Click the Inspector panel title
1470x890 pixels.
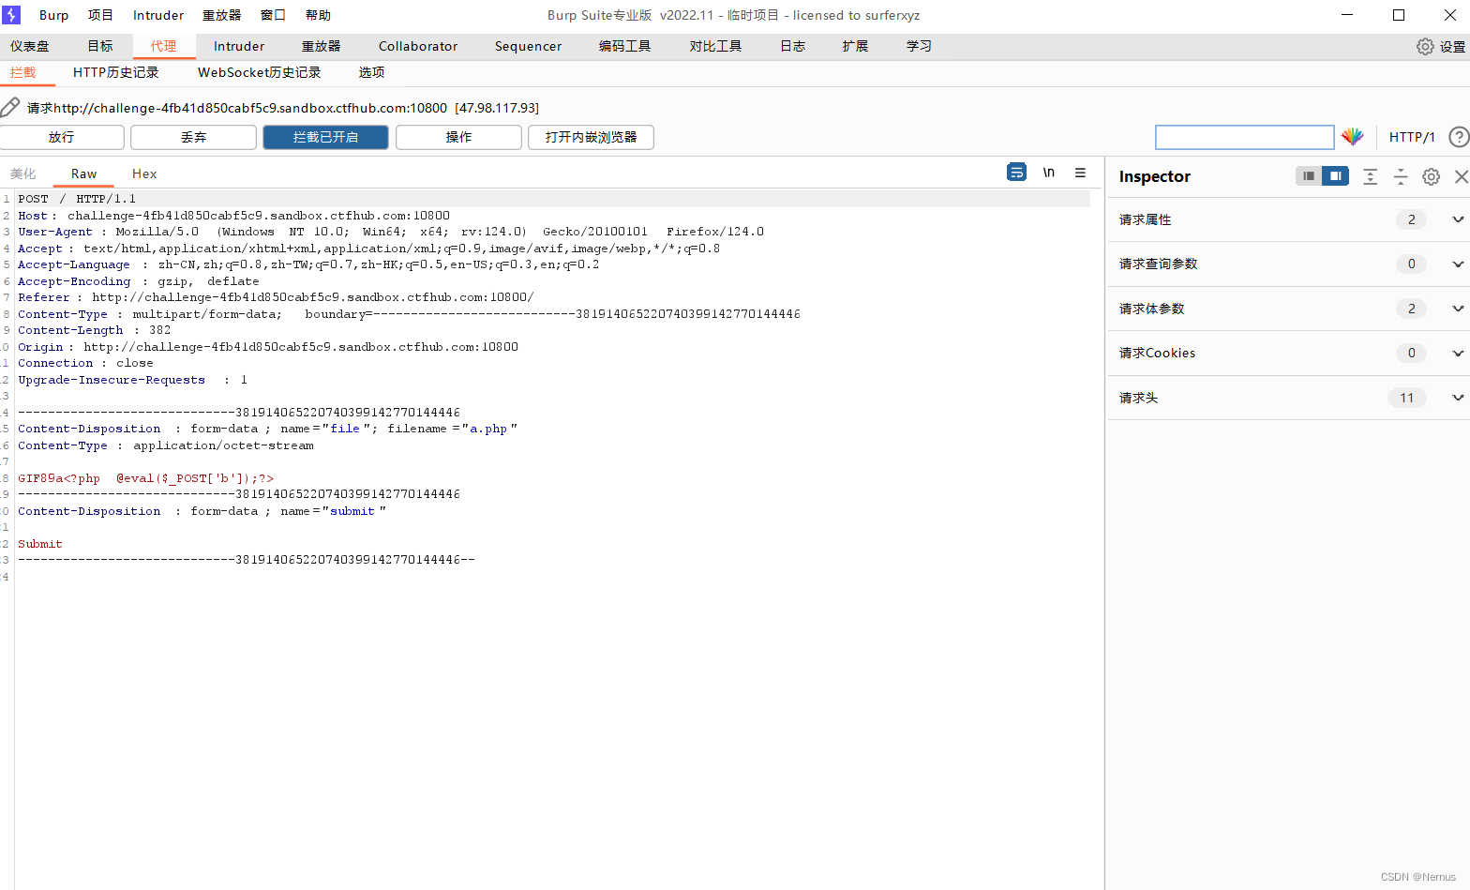tap(1154, 176)
